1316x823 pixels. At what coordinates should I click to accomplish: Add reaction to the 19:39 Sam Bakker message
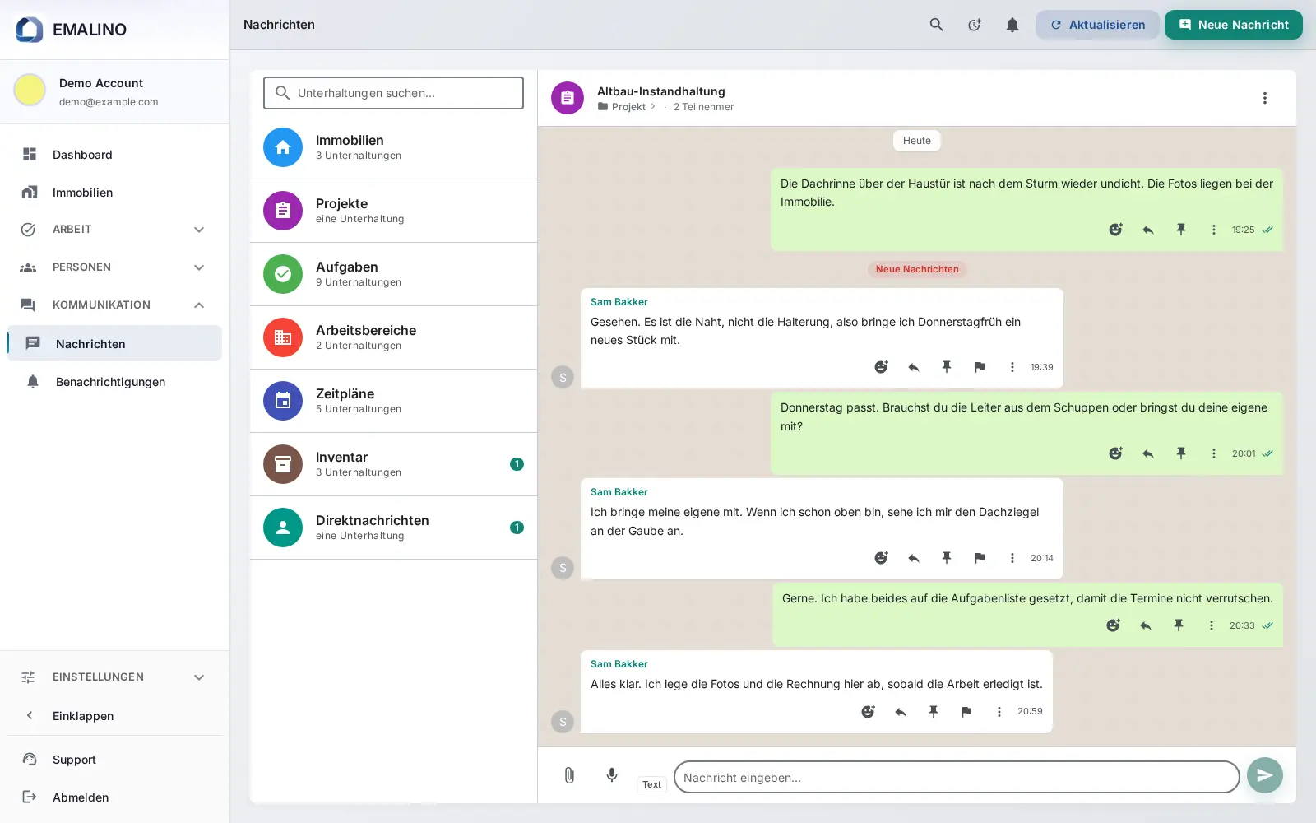(x=881, y=367)
